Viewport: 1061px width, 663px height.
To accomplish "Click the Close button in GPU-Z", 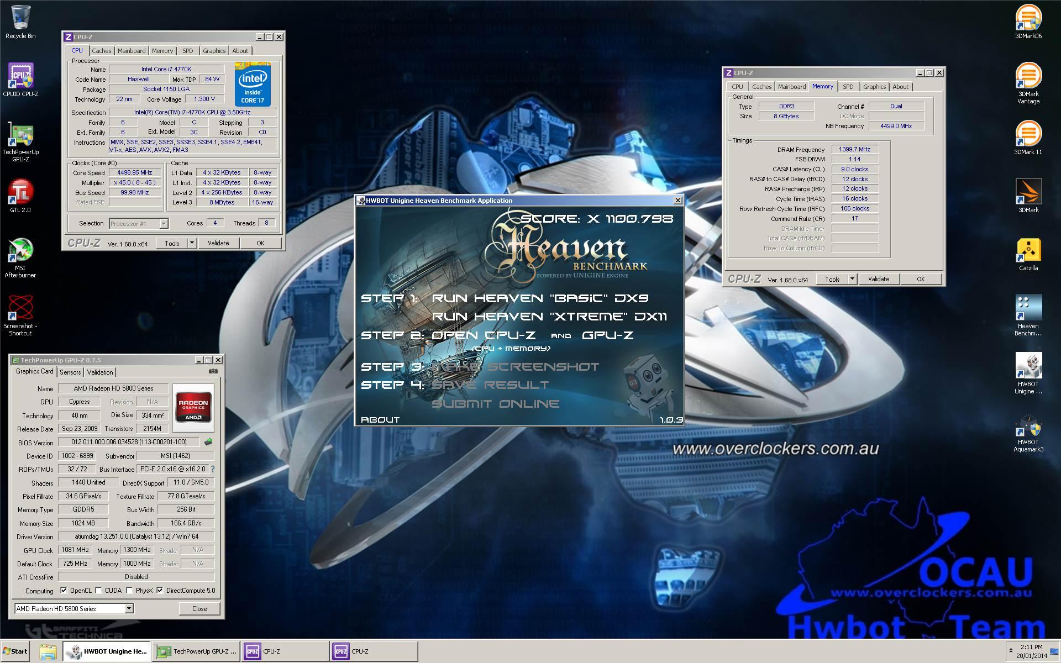I will [x=199, y=609].
